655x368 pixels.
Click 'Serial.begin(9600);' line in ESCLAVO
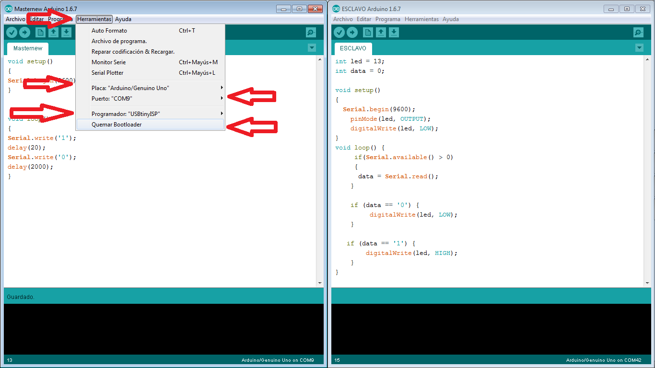(x=379, y=109)
